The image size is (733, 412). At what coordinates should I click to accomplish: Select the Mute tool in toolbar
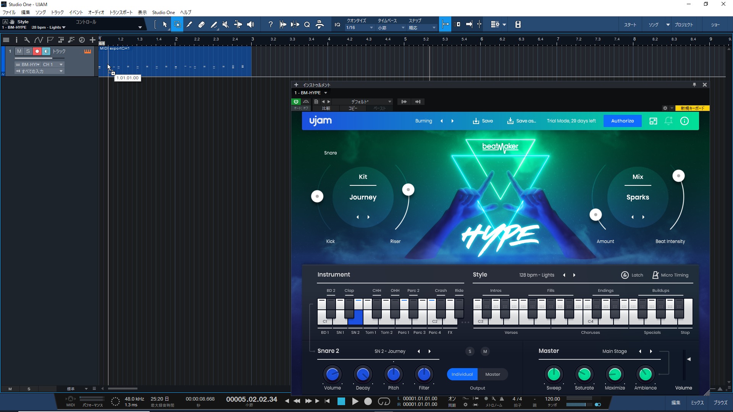pos(226,24)
